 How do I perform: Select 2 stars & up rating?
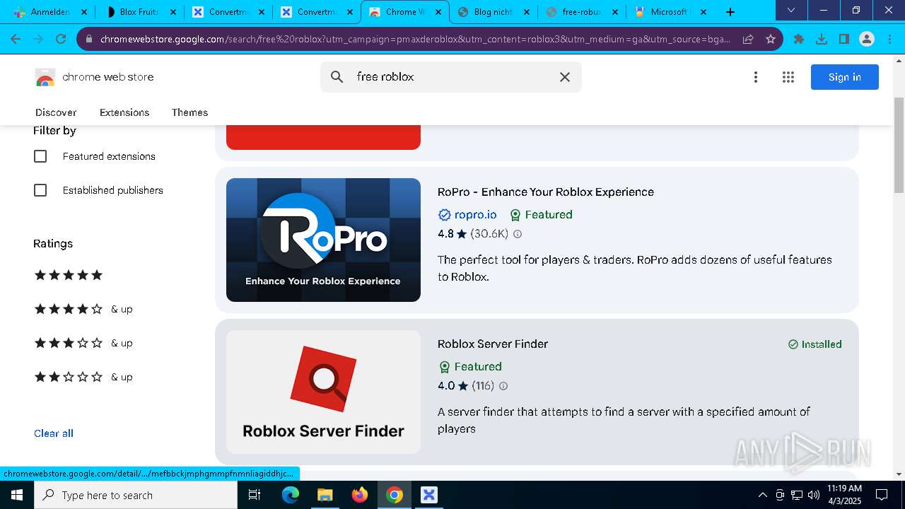point(83,377)
